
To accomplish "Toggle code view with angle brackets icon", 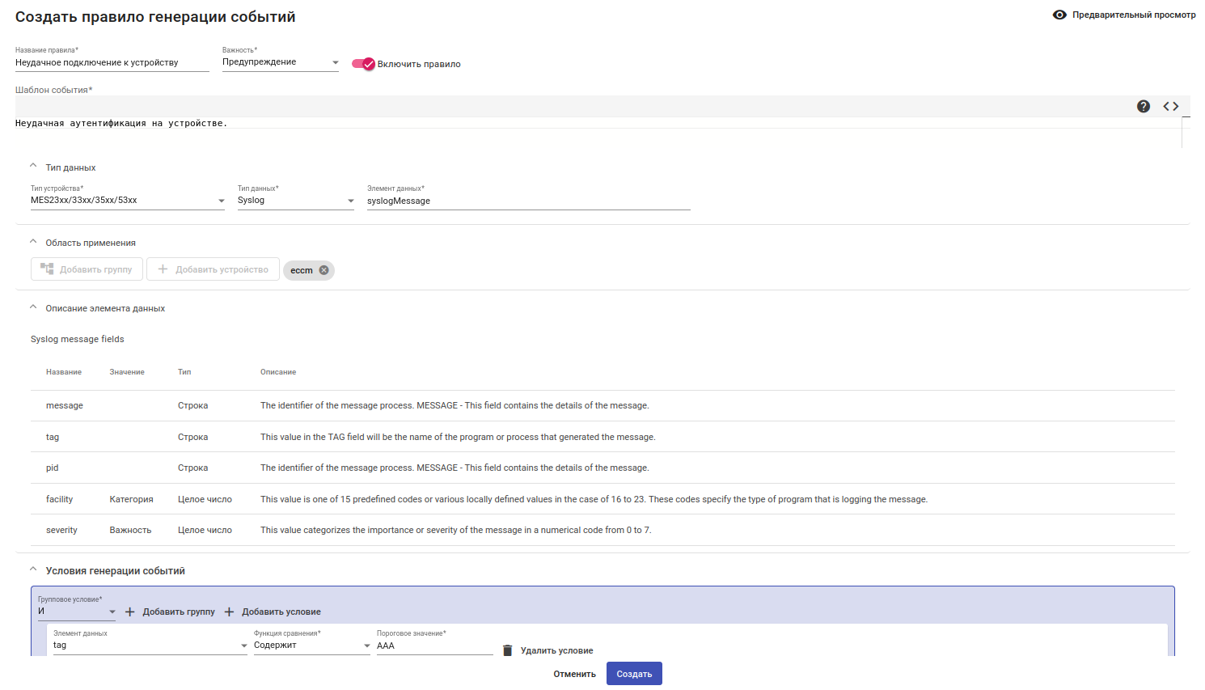I will 1171,106.
